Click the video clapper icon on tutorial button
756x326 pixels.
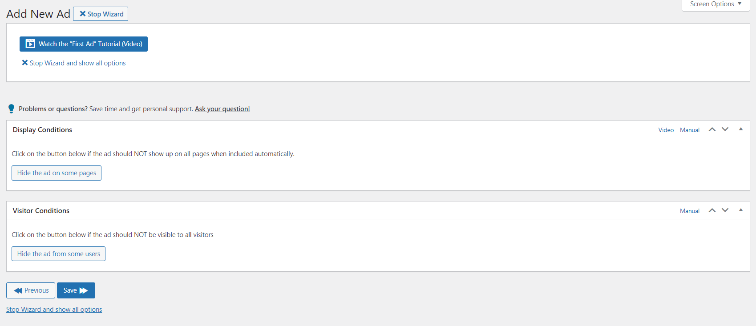(30, 44)
